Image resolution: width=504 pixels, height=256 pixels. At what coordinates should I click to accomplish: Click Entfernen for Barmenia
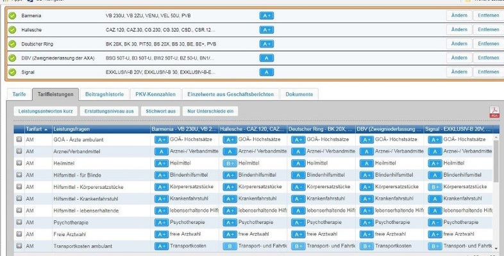pyautogui.click(x=488, y=15)
